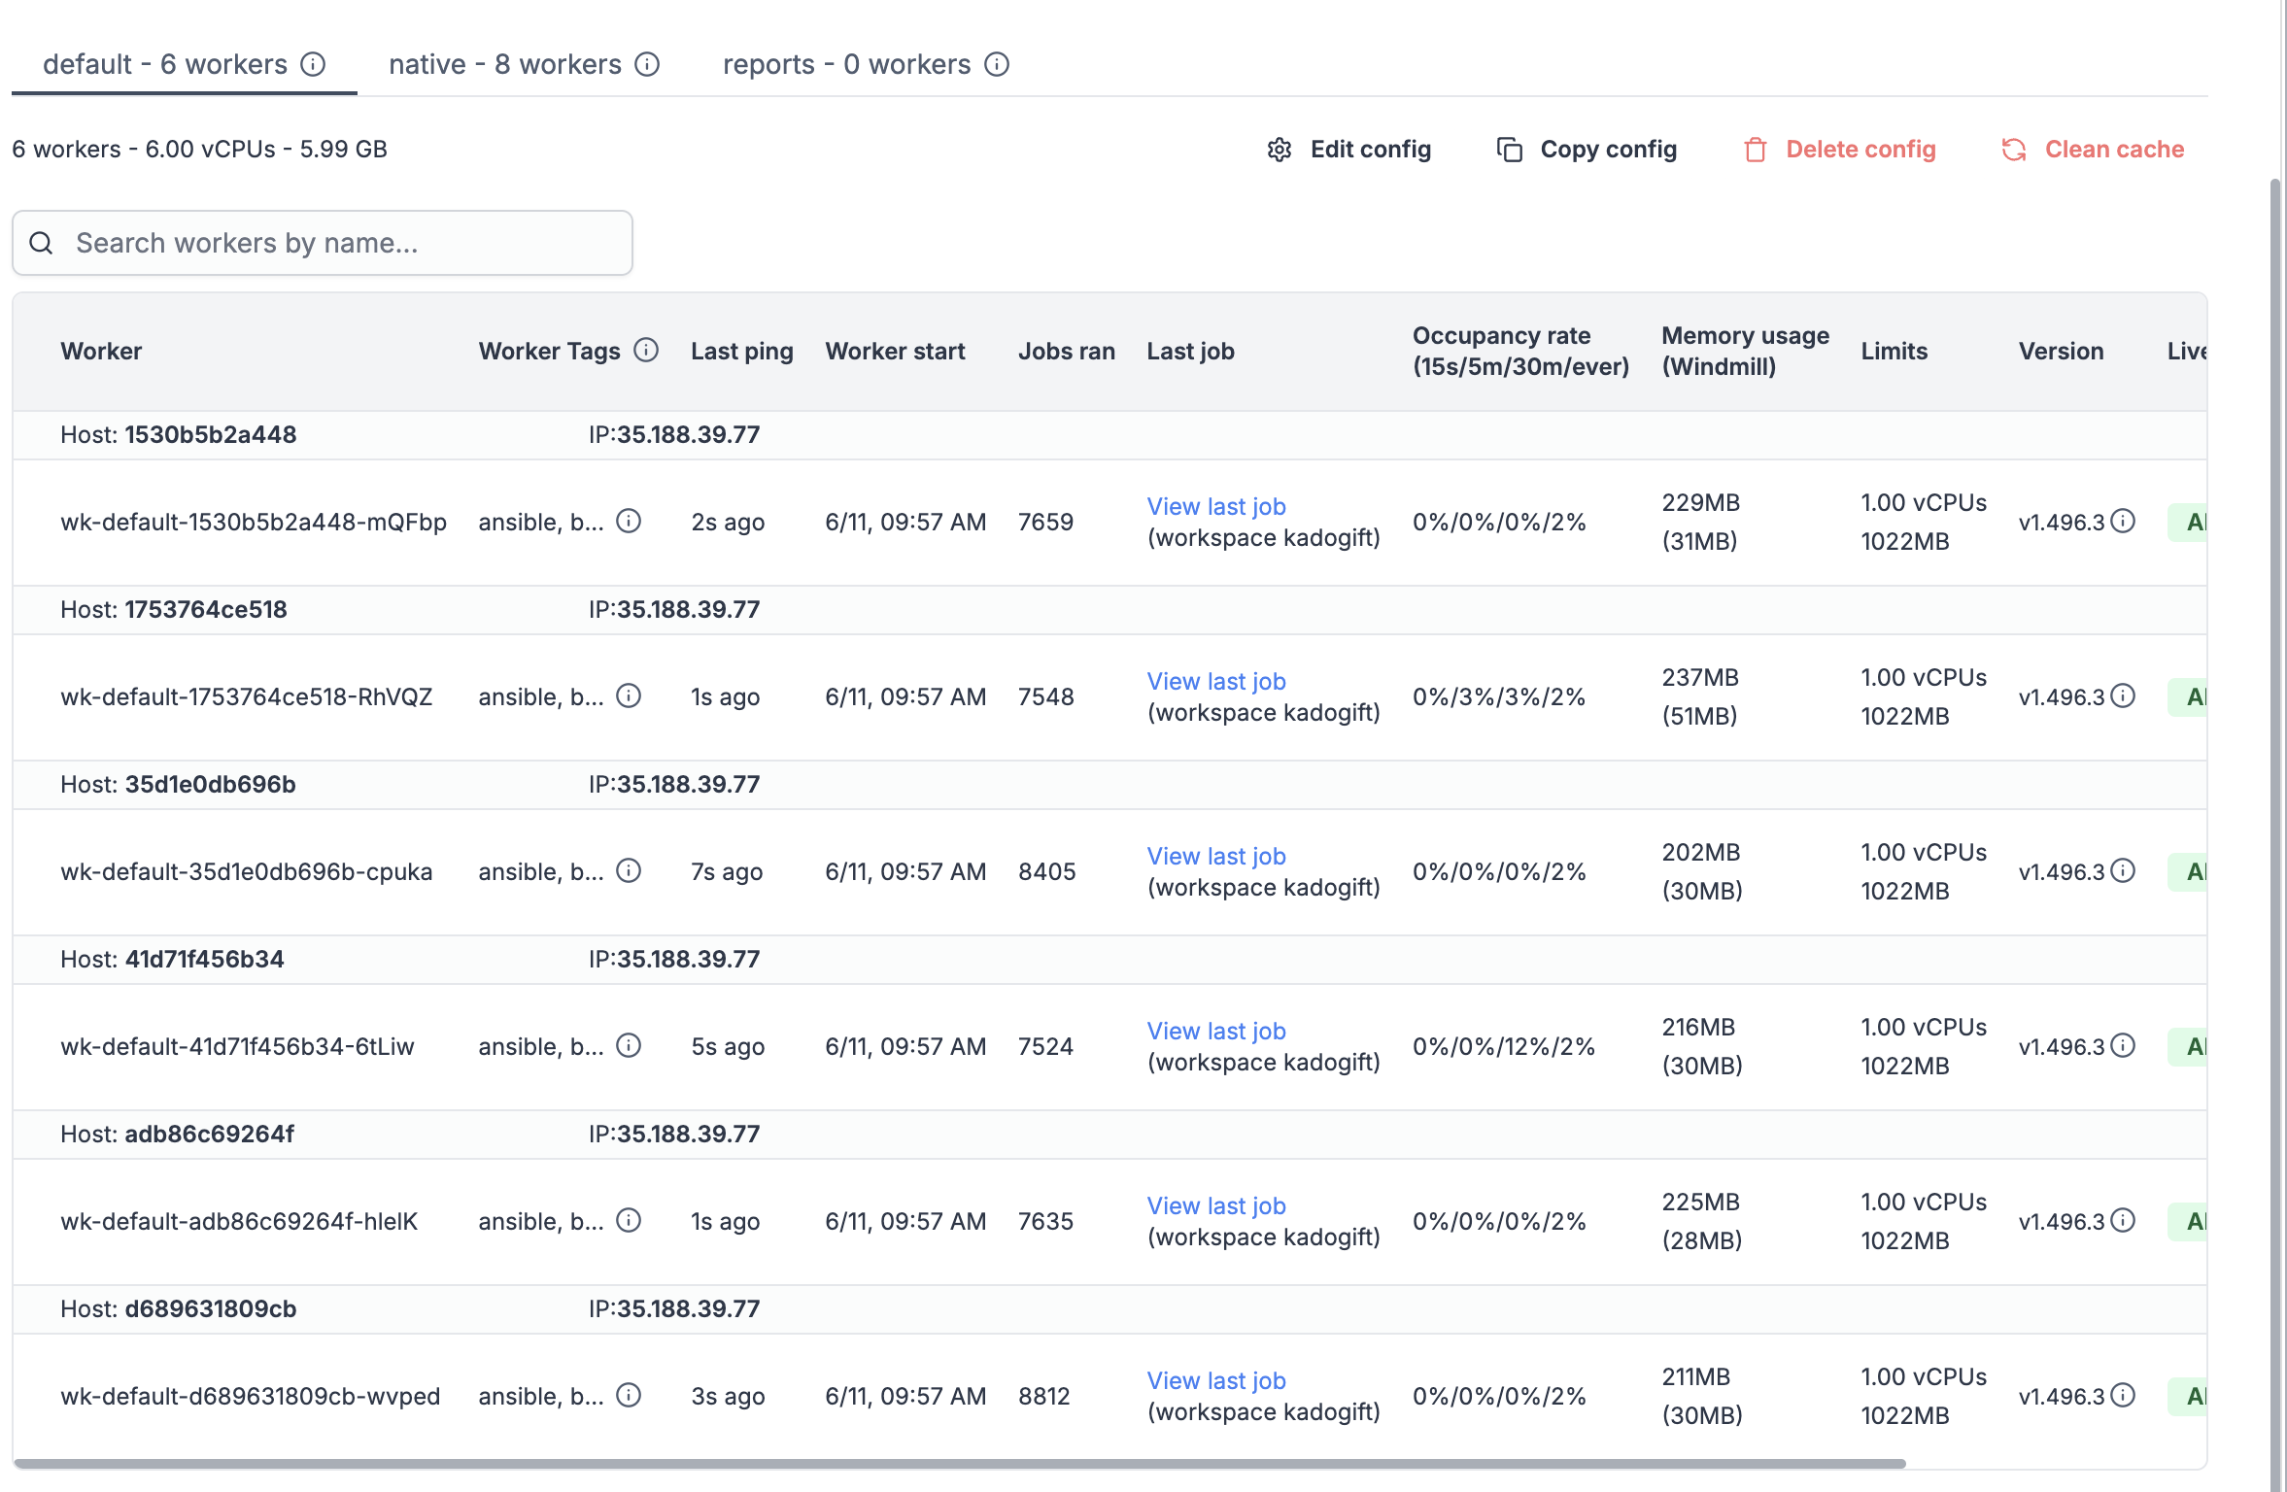Screen dimensions: 2287x1492
Task: Switch to default - 6 workers tab
Action: click(x=184, y=64)
